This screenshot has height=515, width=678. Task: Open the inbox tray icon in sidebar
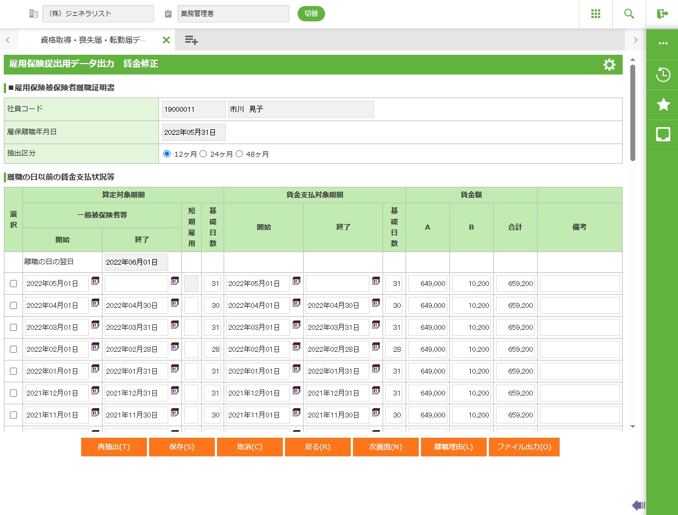[x=663, y=134]
